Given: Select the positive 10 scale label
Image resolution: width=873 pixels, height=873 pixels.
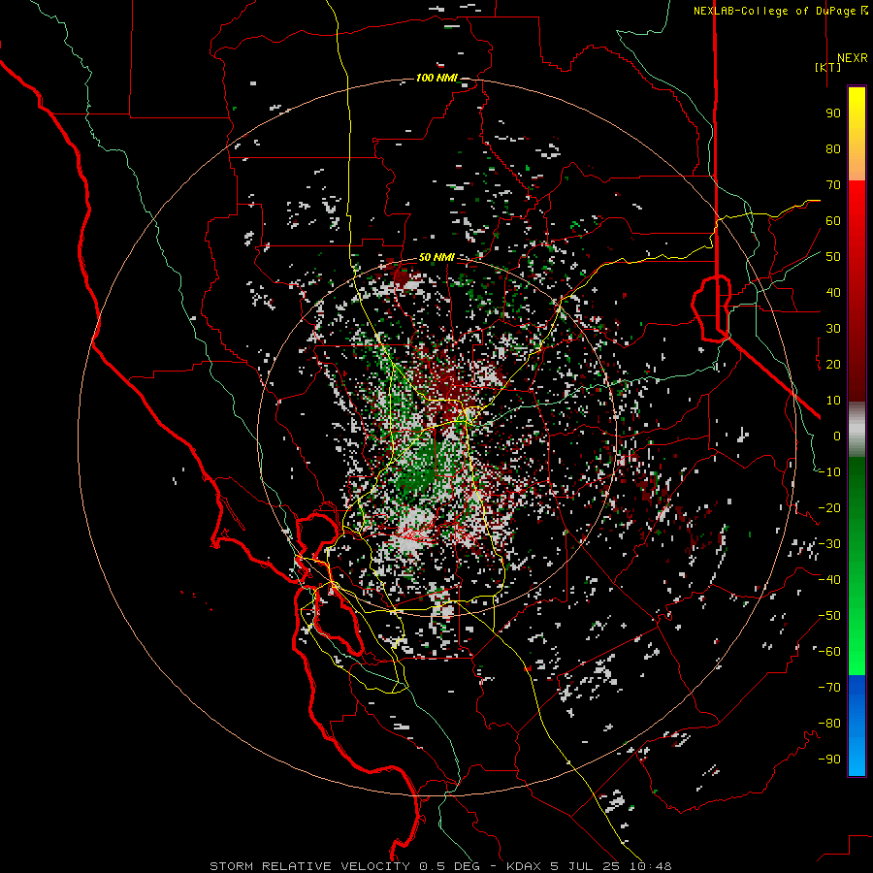Looking at the screenshot, I should 833,401.
